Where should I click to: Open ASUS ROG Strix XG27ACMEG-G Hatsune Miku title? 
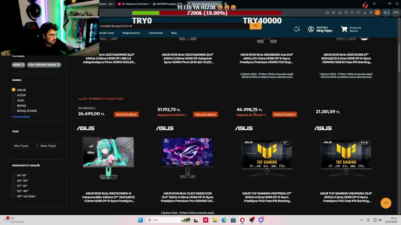(108, 197)
